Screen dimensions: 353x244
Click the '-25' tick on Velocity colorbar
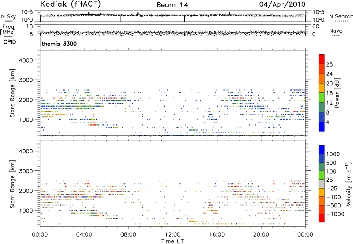332,189
